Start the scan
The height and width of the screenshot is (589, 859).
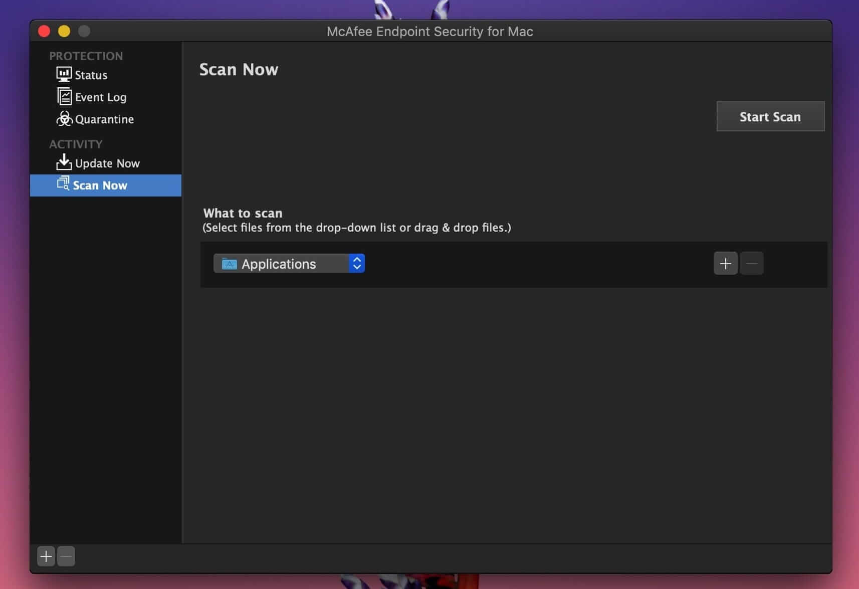[x=770, y=116]
